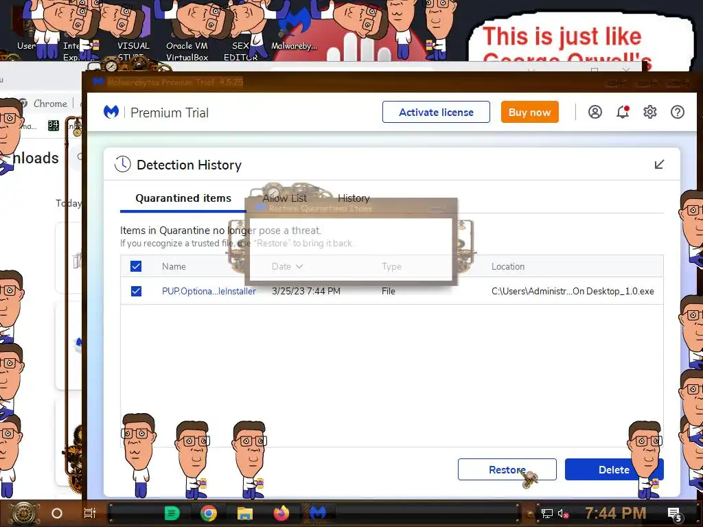Screen dimensions: 703x527
Task: Open the Malwarebytes account profile icon
Action: point(595,112)
